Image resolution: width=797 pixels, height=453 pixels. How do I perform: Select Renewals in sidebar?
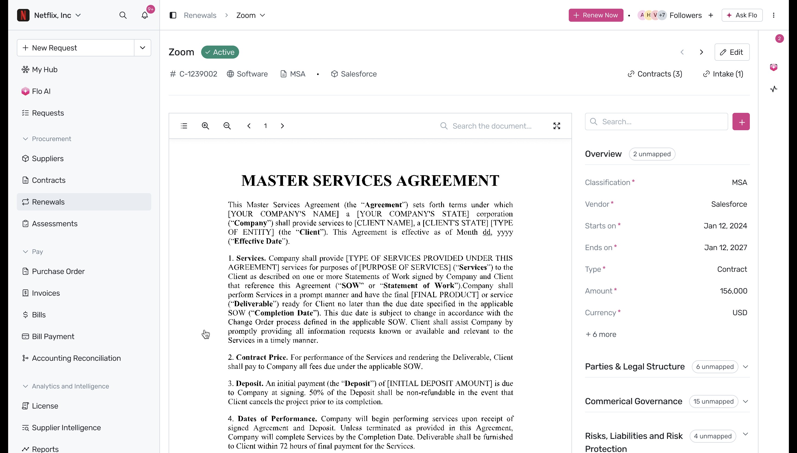[84, 202]
